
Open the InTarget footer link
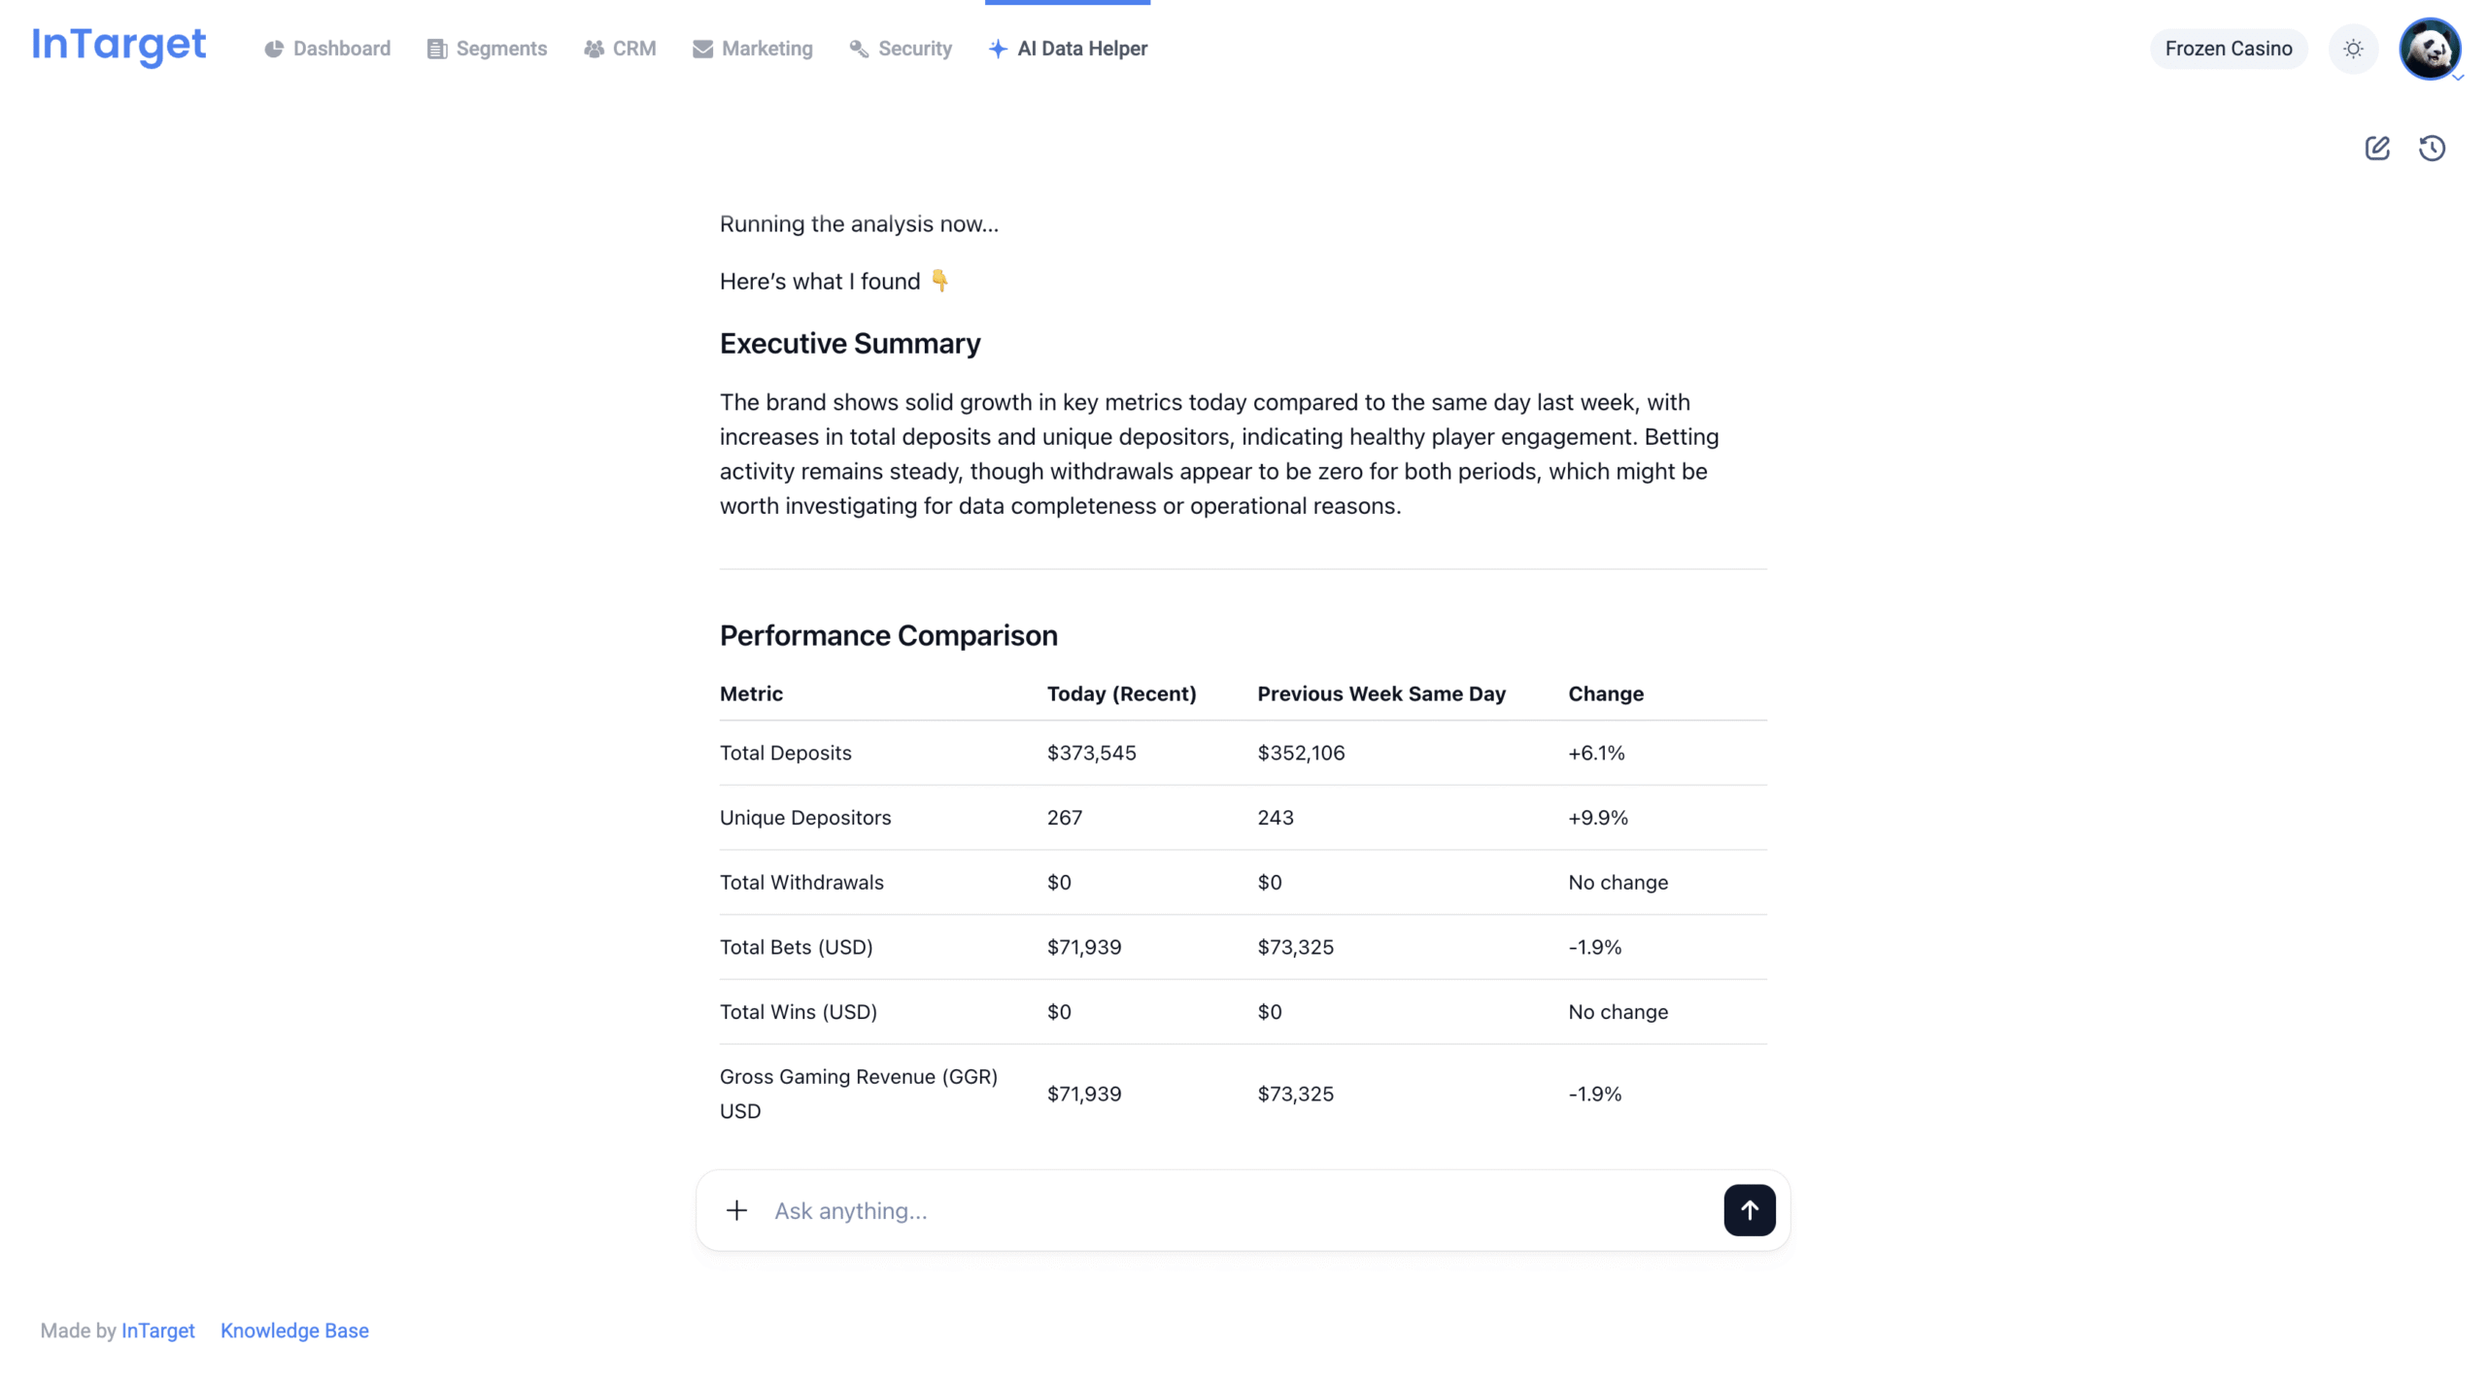pyautogui.click(x=157, y=1331)
